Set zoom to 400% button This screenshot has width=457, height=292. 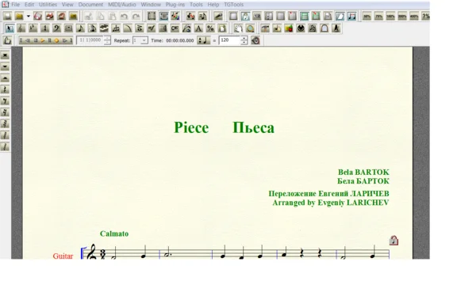click(x=414, y=16)
